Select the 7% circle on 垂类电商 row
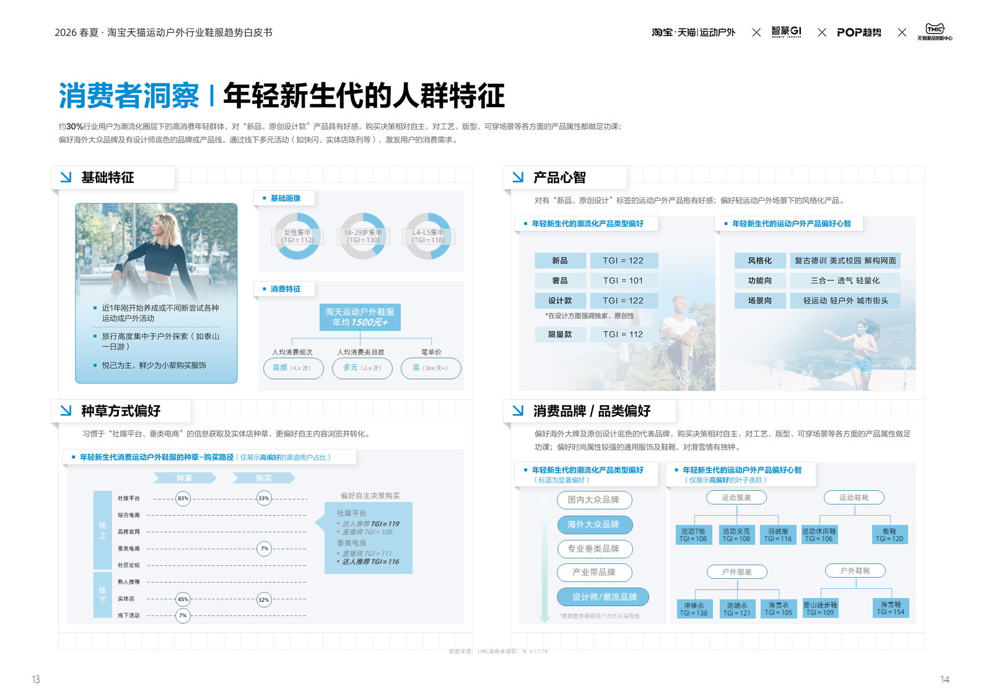Viewport: 983px width, 696px height. tap(264, 548)
